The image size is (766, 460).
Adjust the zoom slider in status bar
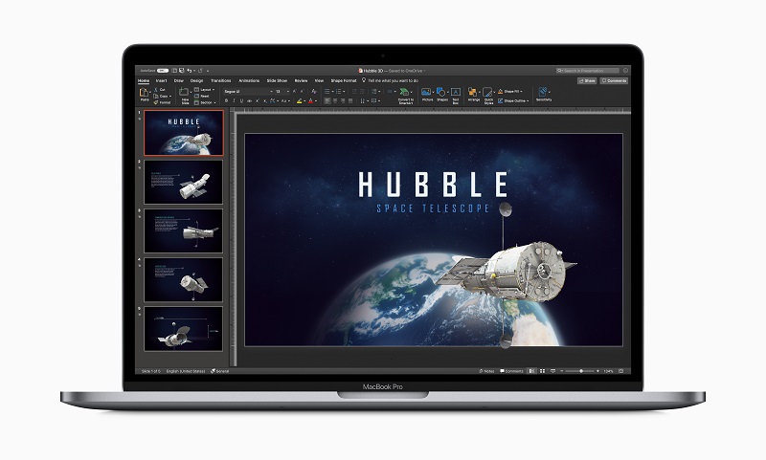(580, 371)
